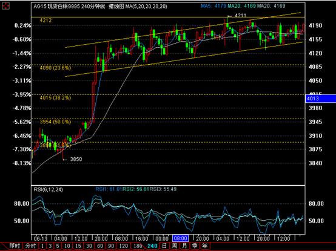
Task: Click the 4190 right price axis label
Action: [315, 25]
